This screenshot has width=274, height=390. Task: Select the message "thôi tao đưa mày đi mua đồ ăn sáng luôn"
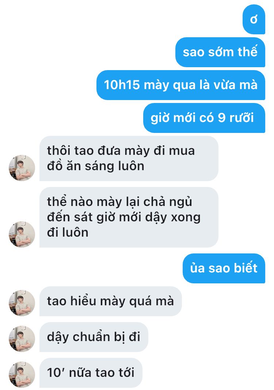coord(129,158)
